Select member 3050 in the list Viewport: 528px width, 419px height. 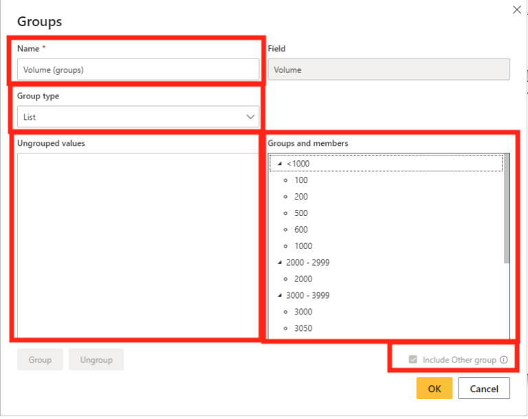click(303, 328)
